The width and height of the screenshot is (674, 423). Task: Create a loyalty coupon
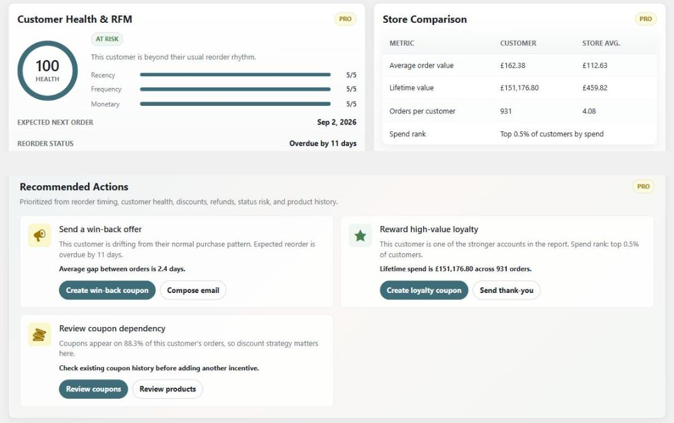click(x=424, y=290)
